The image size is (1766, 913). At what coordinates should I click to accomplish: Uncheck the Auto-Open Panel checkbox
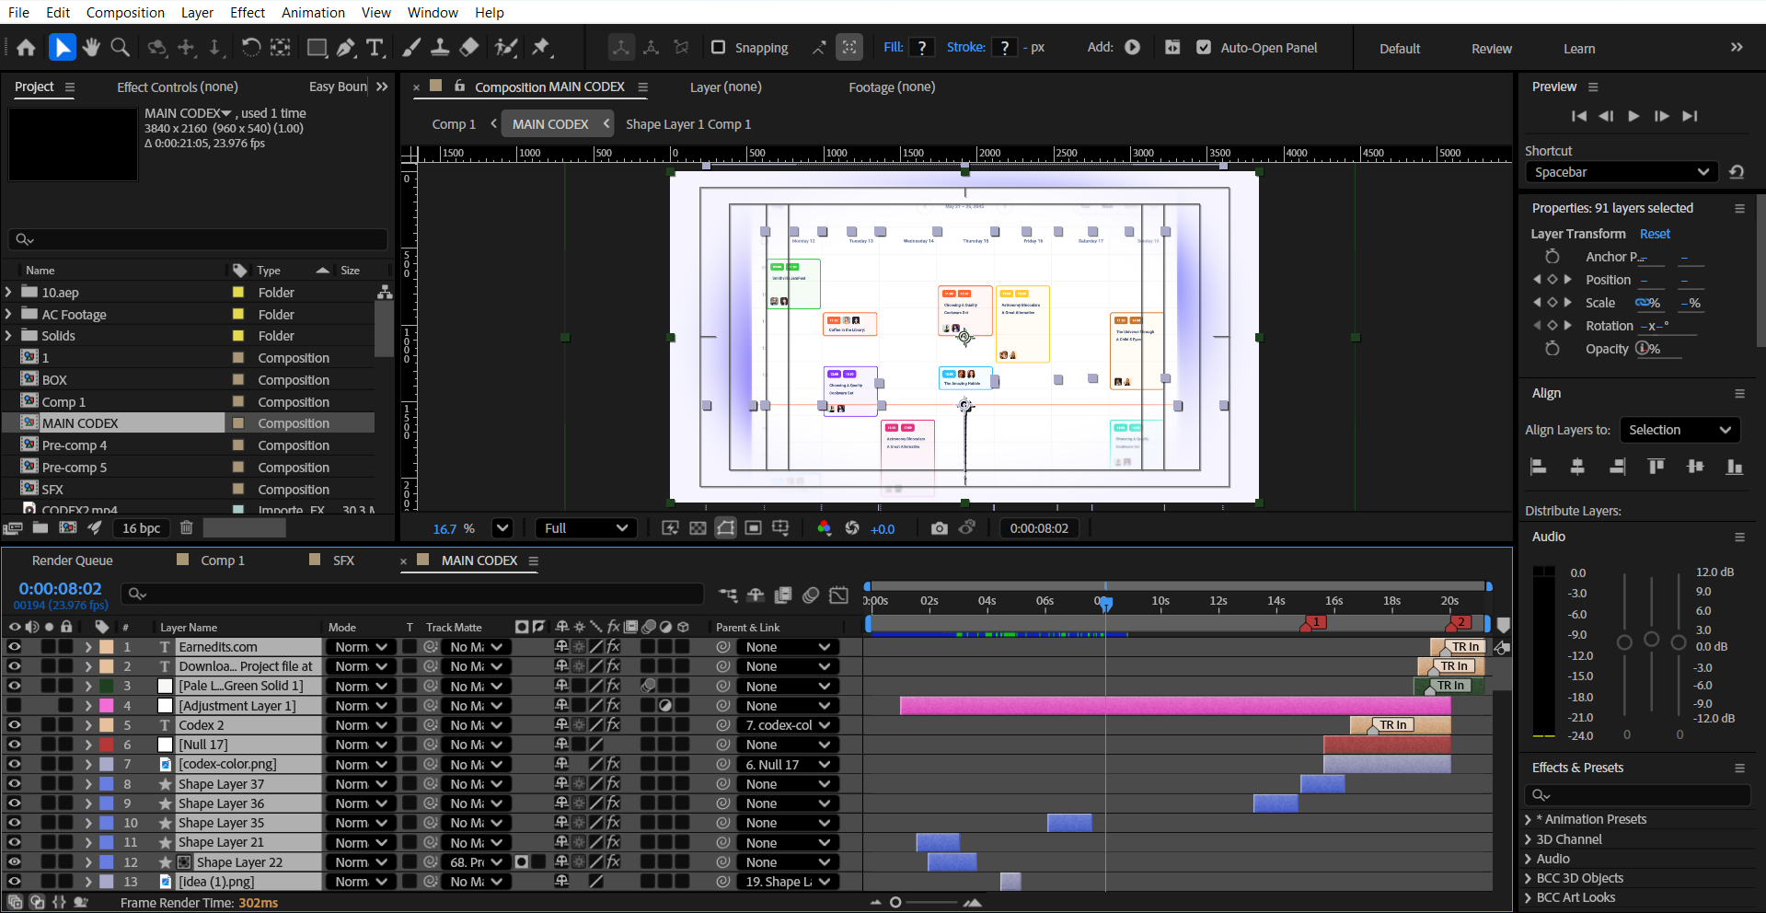(1204, 47)
